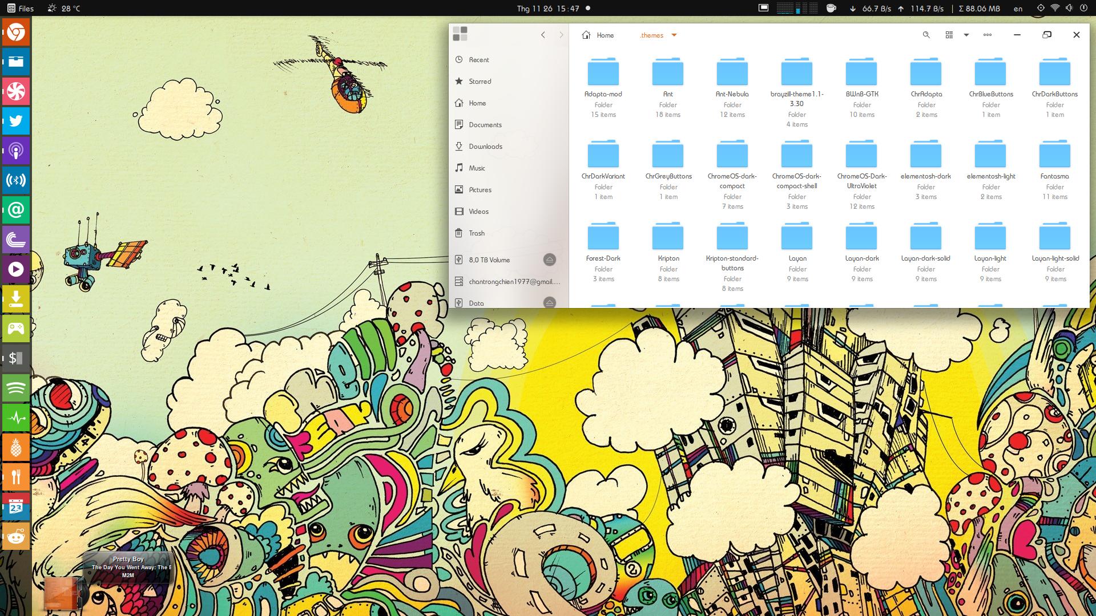Click the location target icon in top bar
The height and width of the screenshot is (616, 1096).
click(x=1041, y=8)
